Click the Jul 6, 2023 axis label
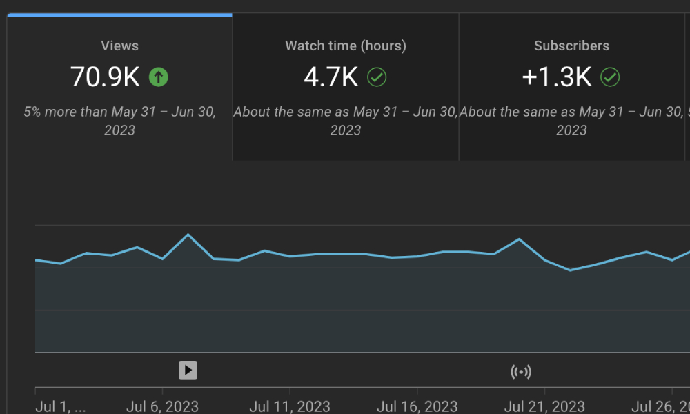Screen dimensions: 690x414 (x=163, y=406)
